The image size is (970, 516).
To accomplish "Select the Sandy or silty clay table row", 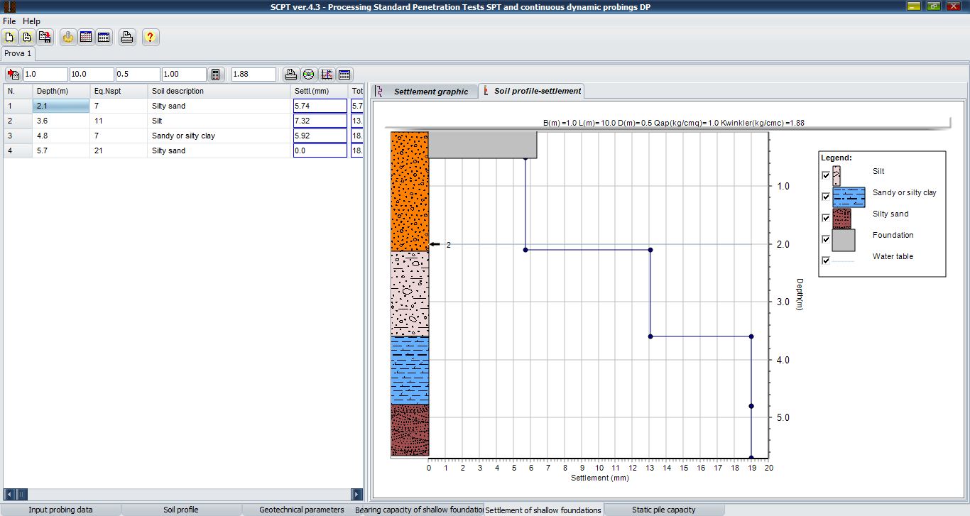I will click(183, 136).
